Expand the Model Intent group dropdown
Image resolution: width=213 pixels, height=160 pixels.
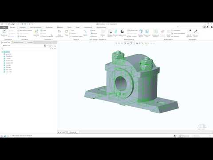tap(168, 40)
